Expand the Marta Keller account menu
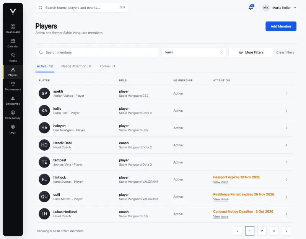The height and width of the screenshot is (239, 306). (295, 8)
